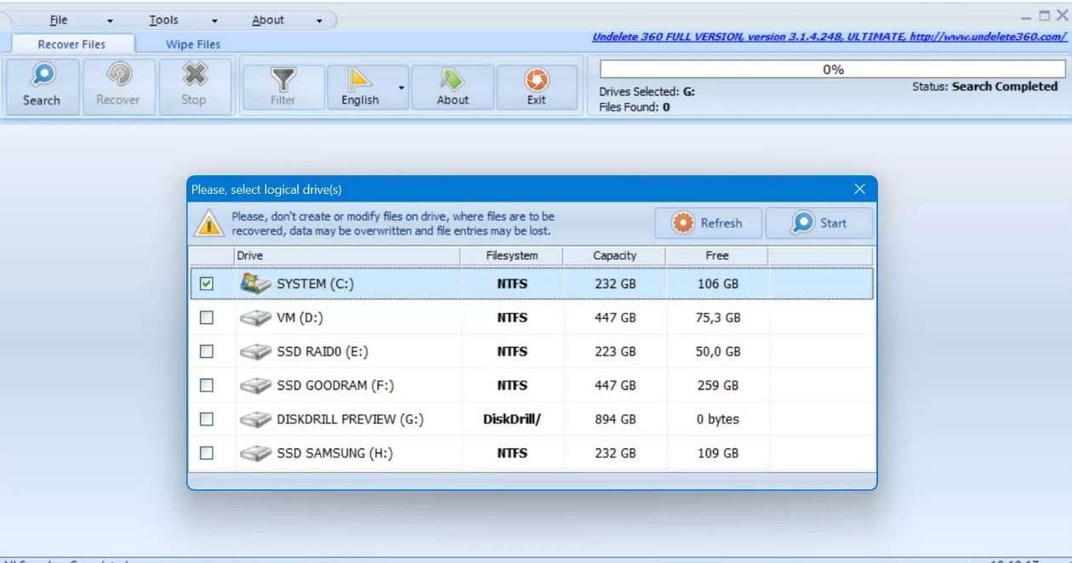Click the Drives Selected: G: label

tap(647, 92)
